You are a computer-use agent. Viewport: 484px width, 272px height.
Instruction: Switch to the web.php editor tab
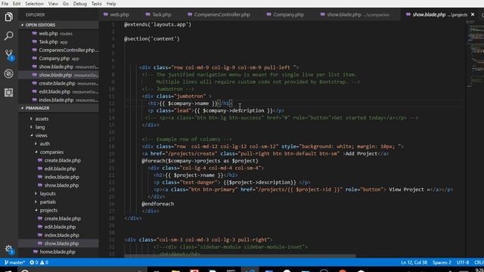click(119, 14)
